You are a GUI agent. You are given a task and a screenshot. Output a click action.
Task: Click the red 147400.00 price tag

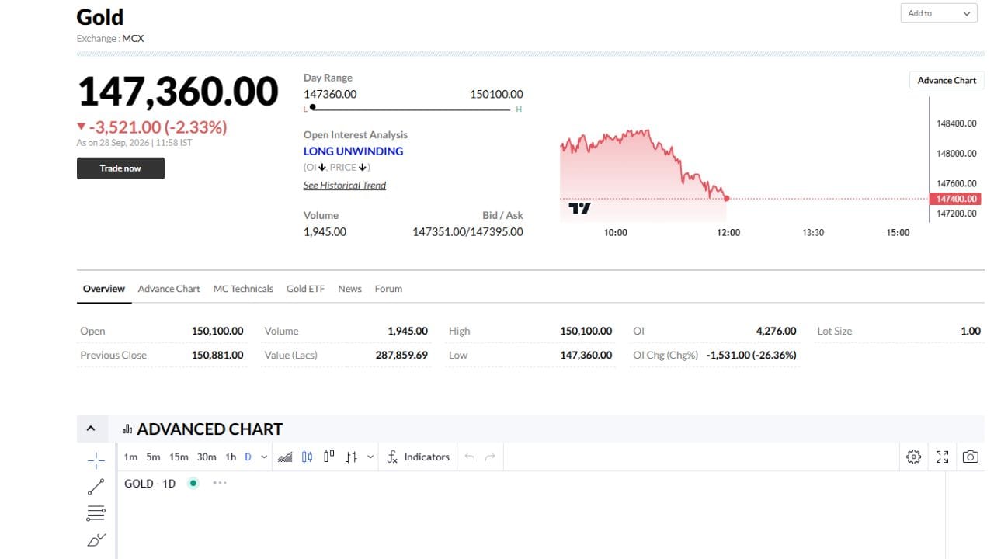(956, 199)
